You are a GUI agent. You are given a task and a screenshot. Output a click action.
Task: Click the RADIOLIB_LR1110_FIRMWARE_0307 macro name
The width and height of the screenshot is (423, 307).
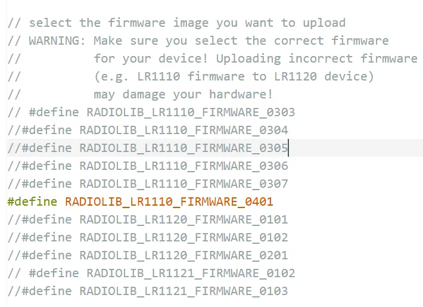point(183,184)
